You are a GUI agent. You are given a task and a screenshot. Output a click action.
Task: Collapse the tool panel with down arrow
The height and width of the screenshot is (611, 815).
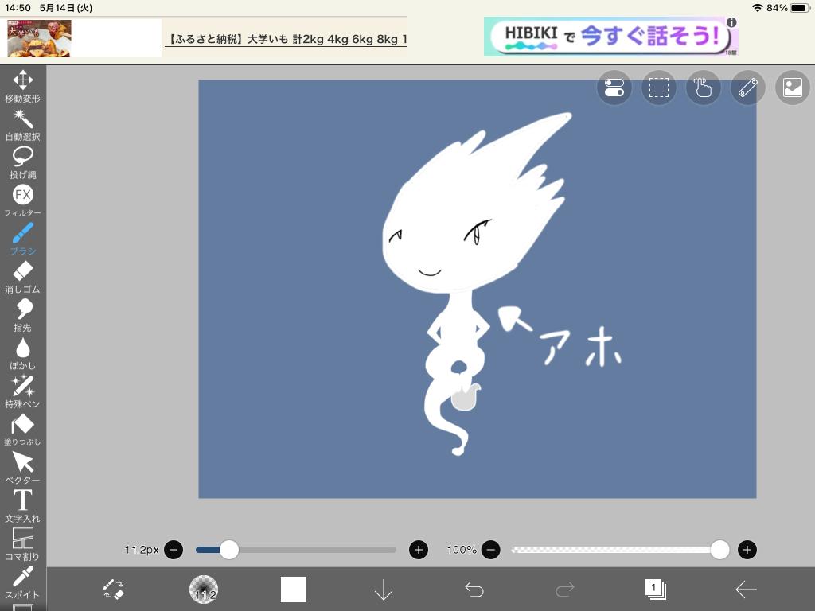tap(384, 590)
